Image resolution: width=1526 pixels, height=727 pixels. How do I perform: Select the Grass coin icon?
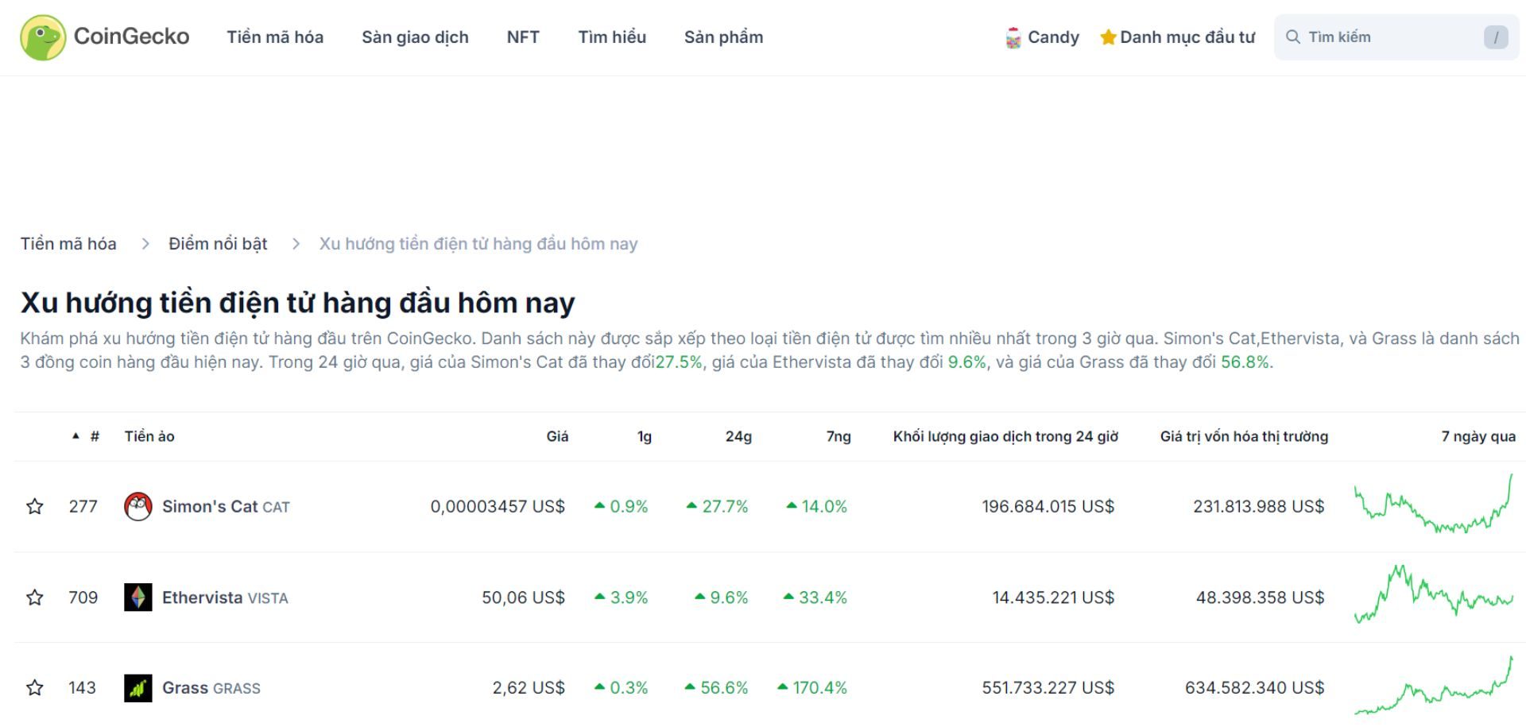pos(139,687)
